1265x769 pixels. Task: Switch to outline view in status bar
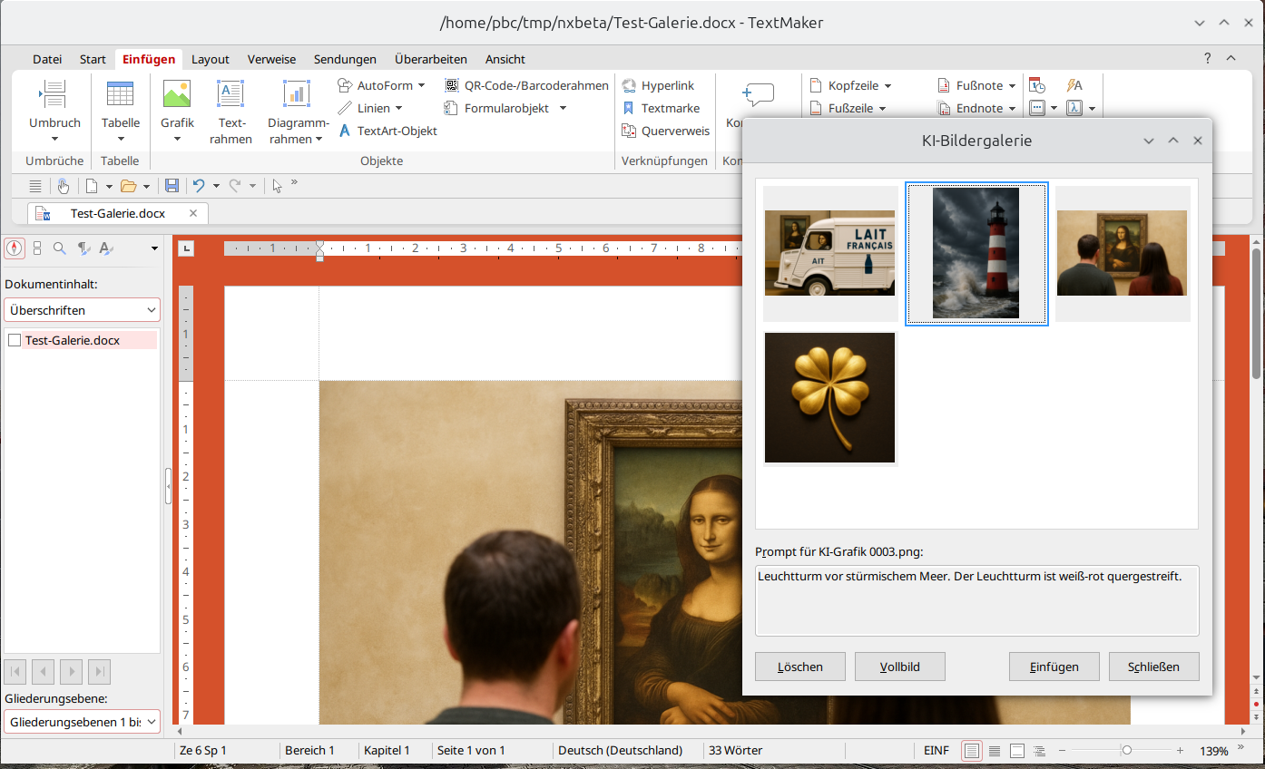click(1040, 751)
